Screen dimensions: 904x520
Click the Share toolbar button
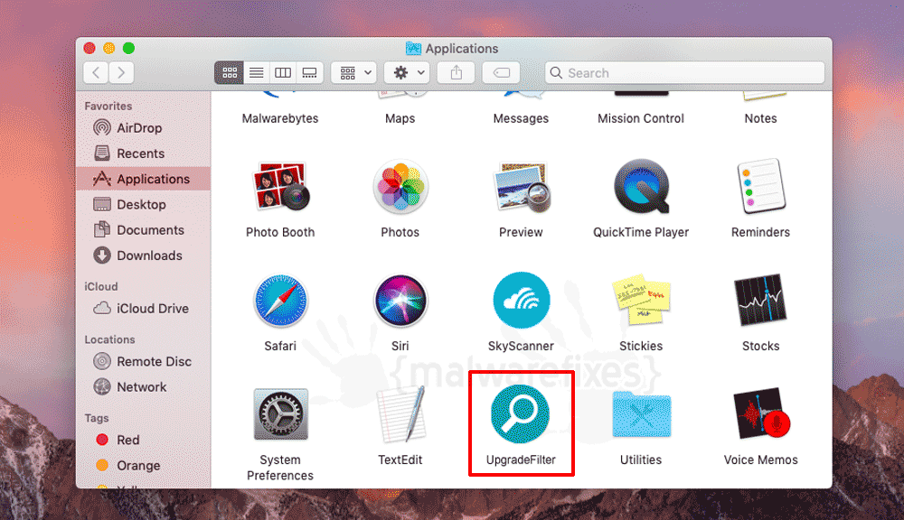pos(456,72)
